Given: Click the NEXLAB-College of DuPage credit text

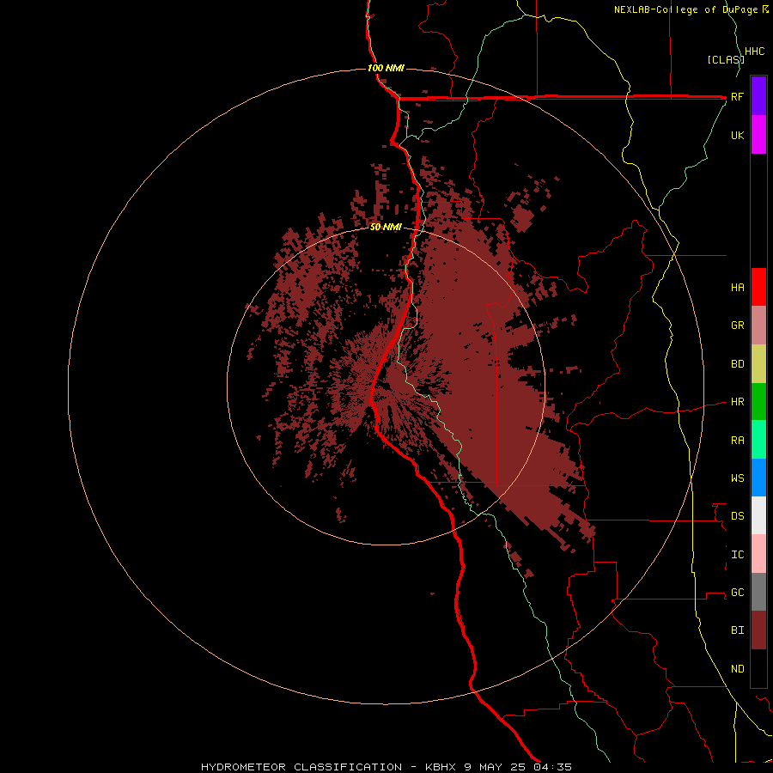Looking at the screenshot, I should (687, 9).
